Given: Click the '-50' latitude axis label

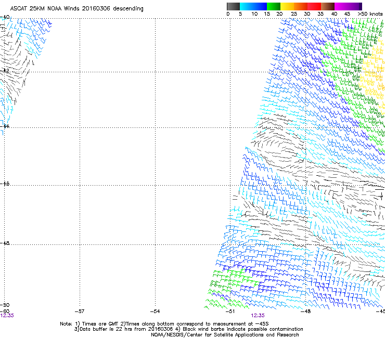Looking at the screenshot, I should 5,305.
